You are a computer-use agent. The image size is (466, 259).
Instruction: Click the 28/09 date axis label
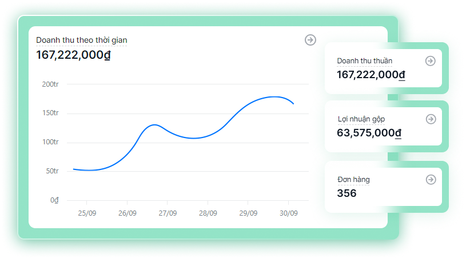tap(208, 213)
